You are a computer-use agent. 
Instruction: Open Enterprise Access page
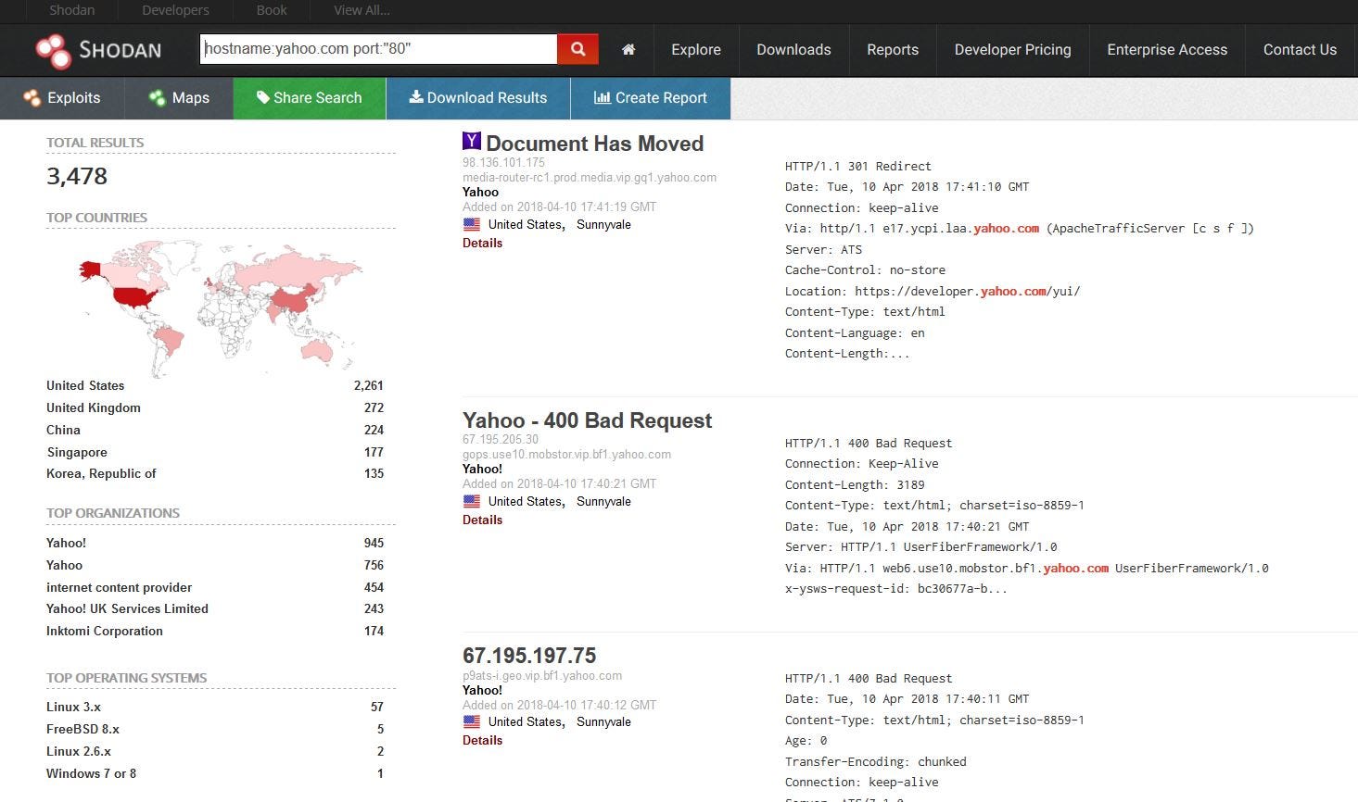coord(1167,50)
